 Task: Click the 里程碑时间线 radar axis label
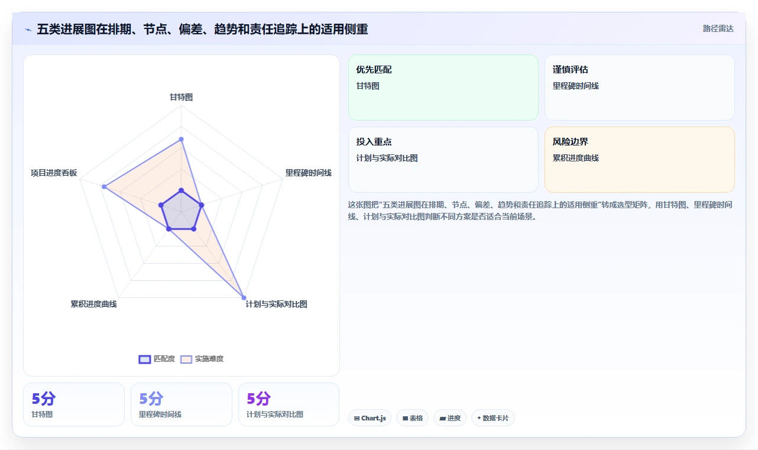point(309,173)
